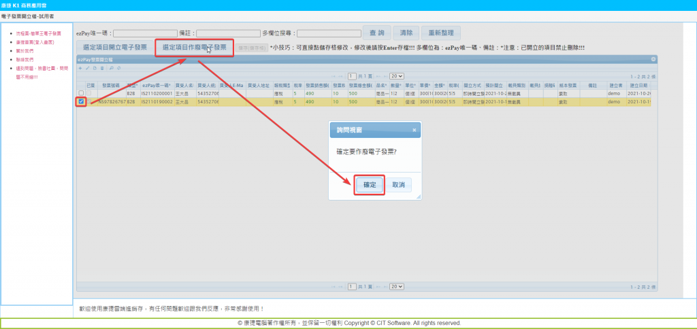This screenshot has height=329, width=697.
Task: Open 關於我們 link in left sidebar
Action: [x=25, y=50]
